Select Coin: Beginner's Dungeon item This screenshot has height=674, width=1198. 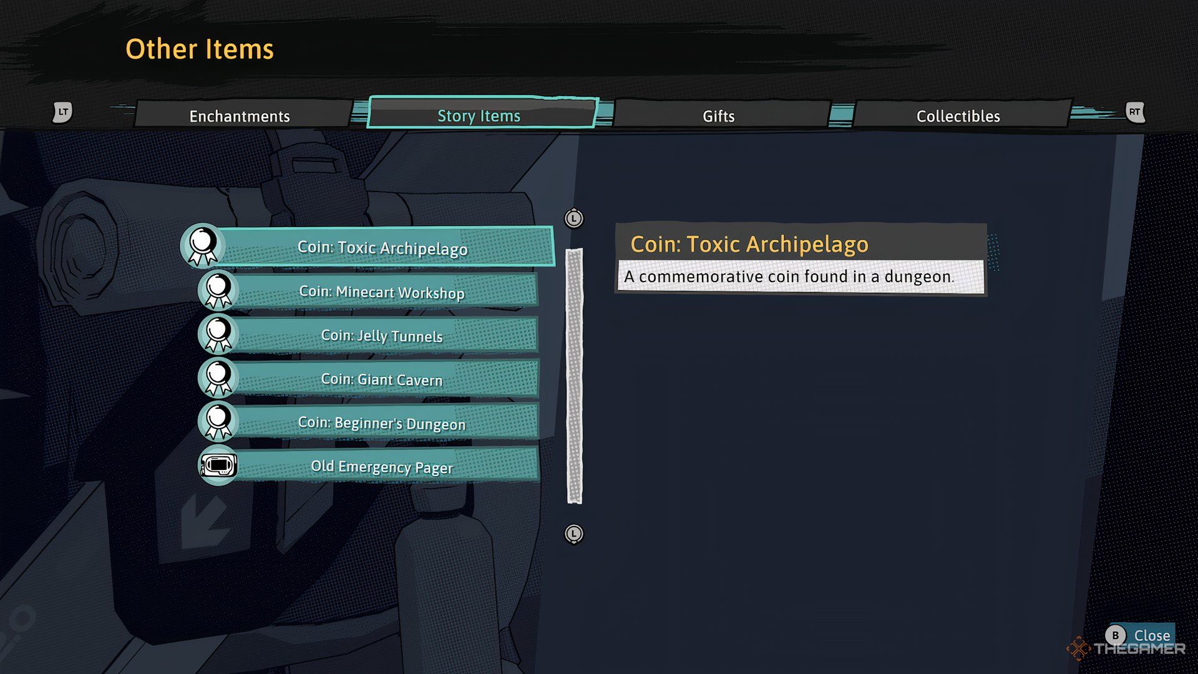coord(381,422)
